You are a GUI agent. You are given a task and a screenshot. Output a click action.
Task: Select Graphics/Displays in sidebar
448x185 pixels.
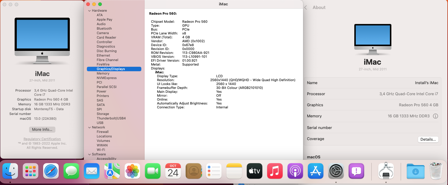(114, 69)
